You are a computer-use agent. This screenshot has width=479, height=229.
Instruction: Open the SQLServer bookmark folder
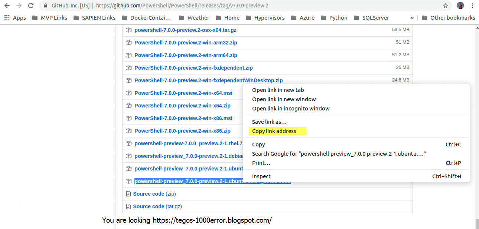[x=371, y=18]
